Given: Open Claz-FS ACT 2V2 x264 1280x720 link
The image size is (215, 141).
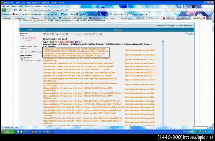Looking at the screenshot, I should (x=79, y=73).
